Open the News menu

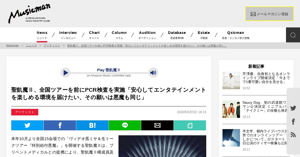coord(42,35)
